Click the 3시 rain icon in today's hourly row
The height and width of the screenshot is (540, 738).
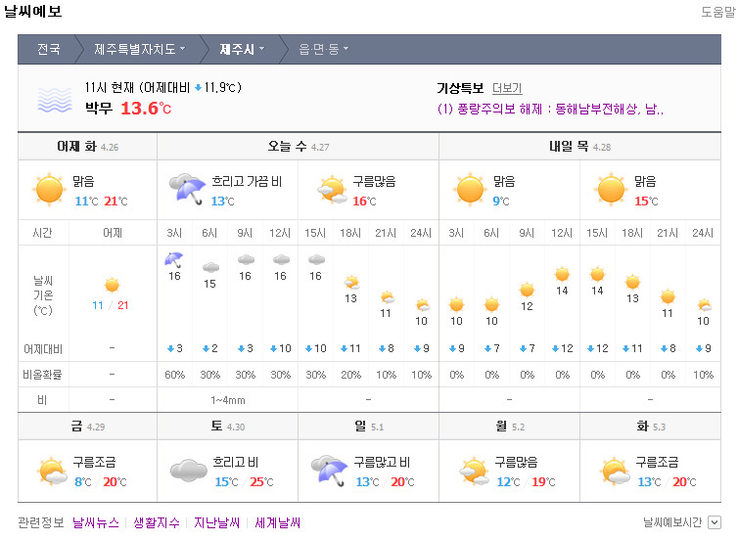pos(173,259)
